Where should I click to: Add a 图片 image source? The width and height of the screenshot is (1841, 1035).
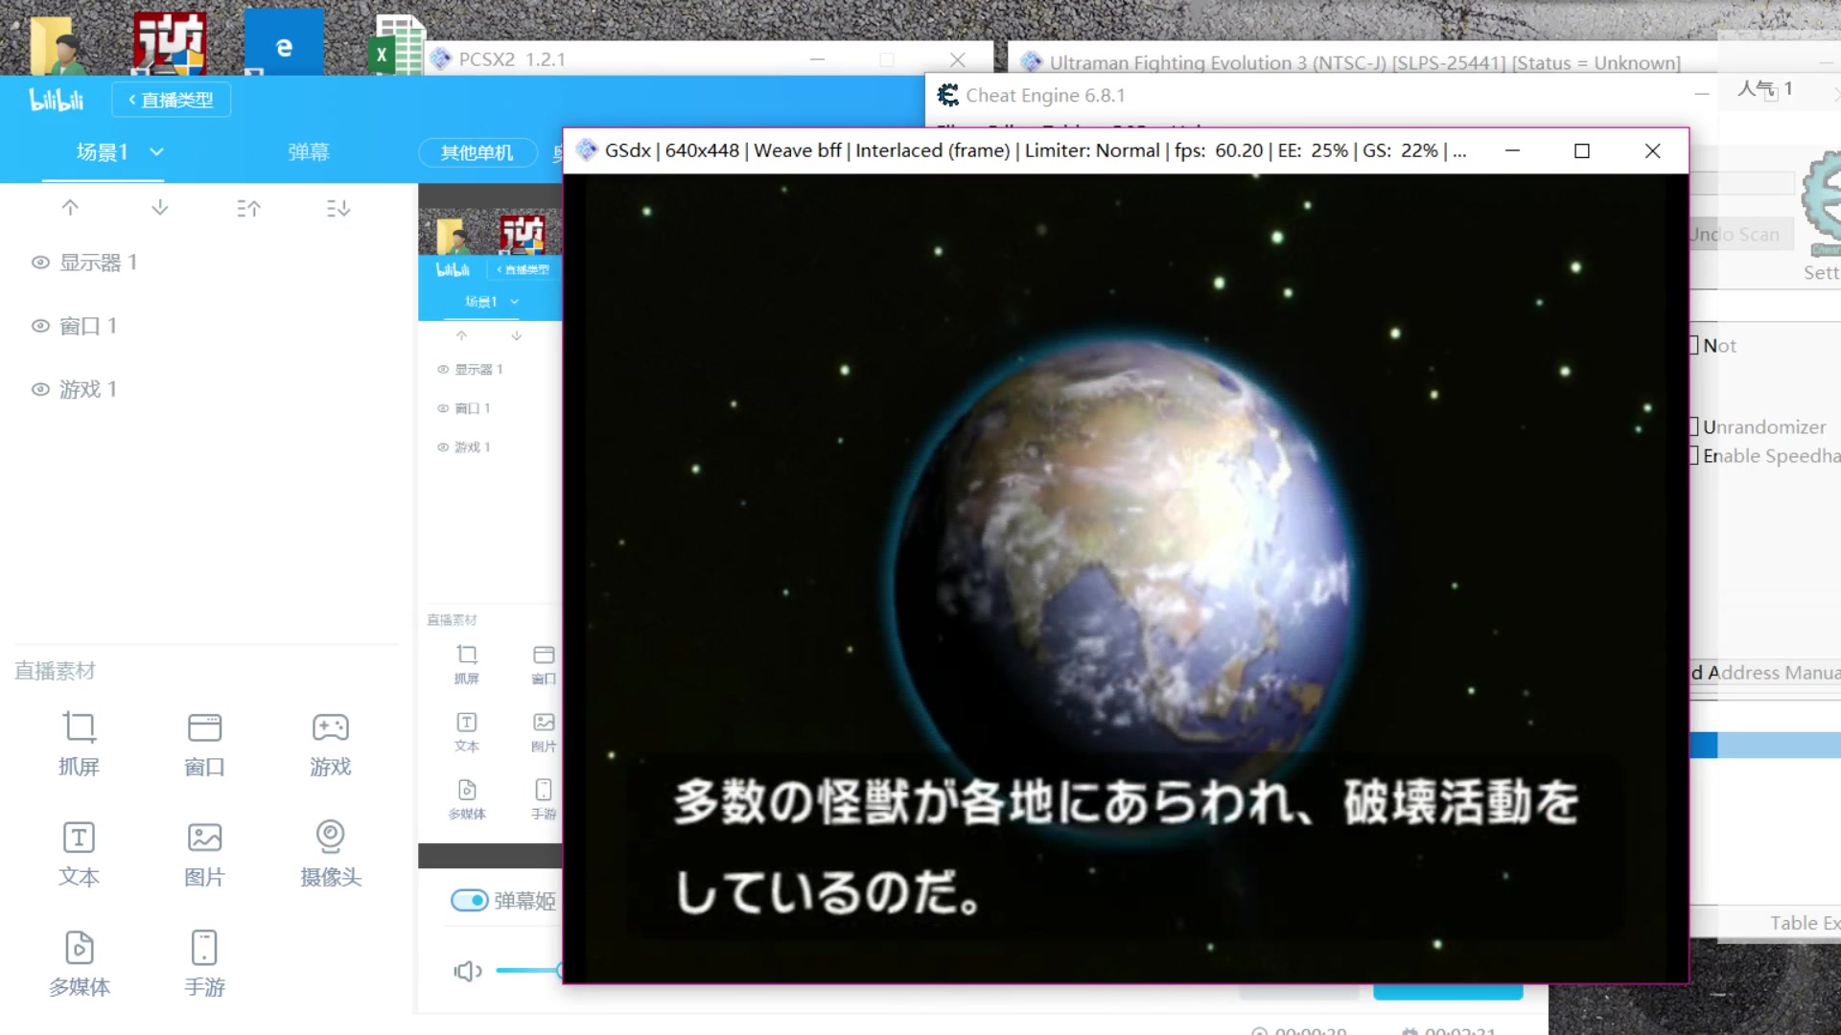[204, 853]
